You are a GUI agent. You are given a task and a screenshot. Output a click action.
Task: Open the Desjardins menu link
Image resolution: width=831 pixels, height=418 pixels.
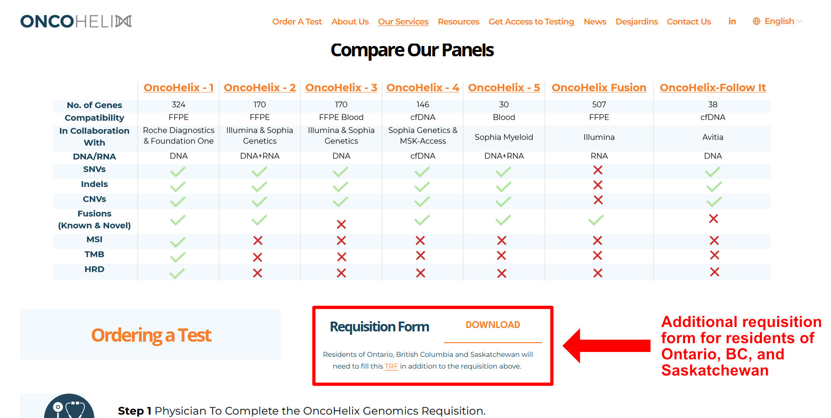(x=637, y=22)
